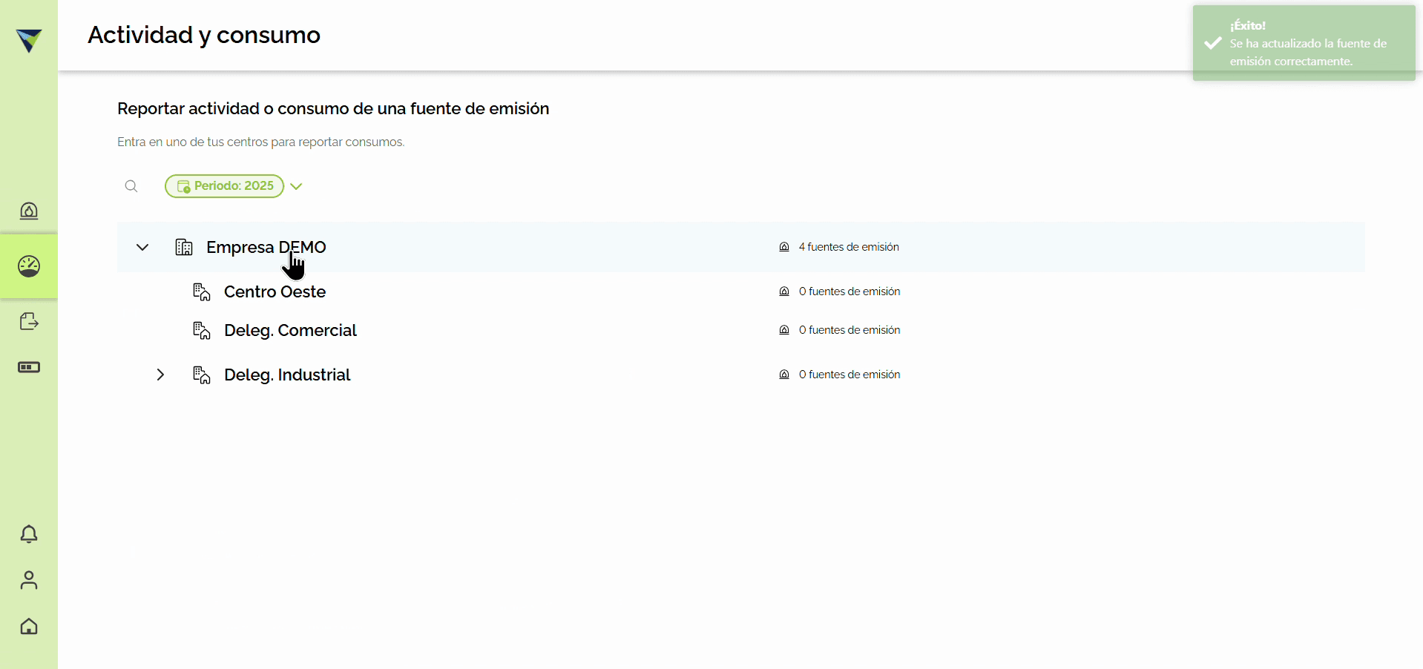Open the period dropdown chevron
Viewport: 1423px width, 669px height.
tap(296, 186)
